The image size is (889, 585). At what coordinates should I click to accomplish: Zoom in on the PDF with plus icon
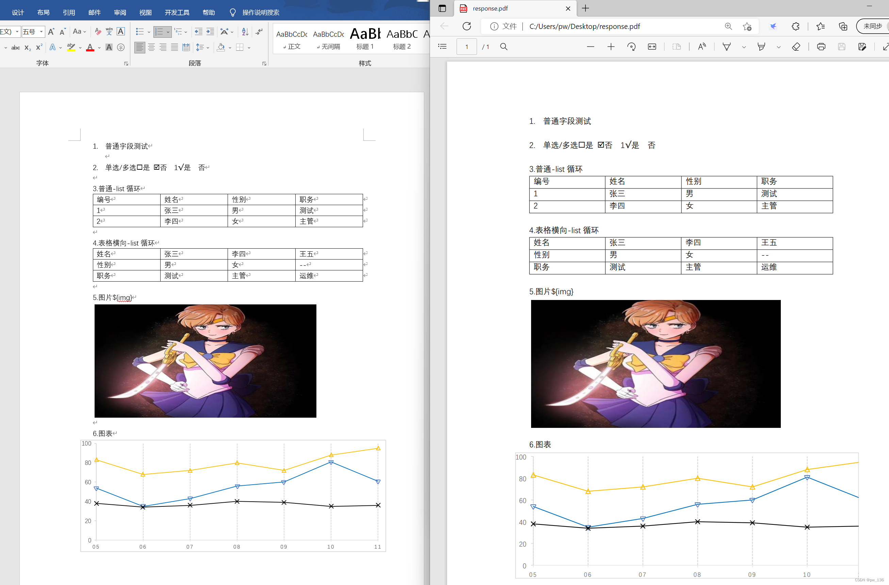click(x=611, y=46)
